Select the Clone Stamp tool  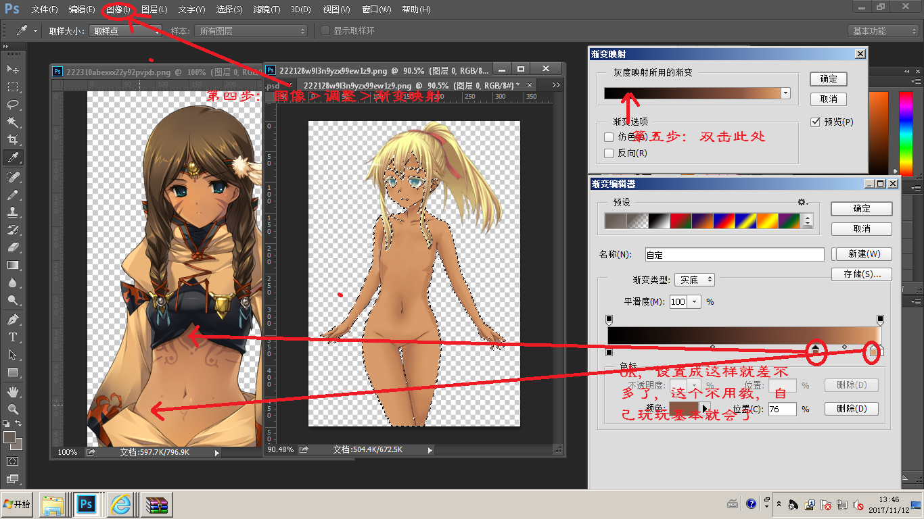tap(13, 212)
